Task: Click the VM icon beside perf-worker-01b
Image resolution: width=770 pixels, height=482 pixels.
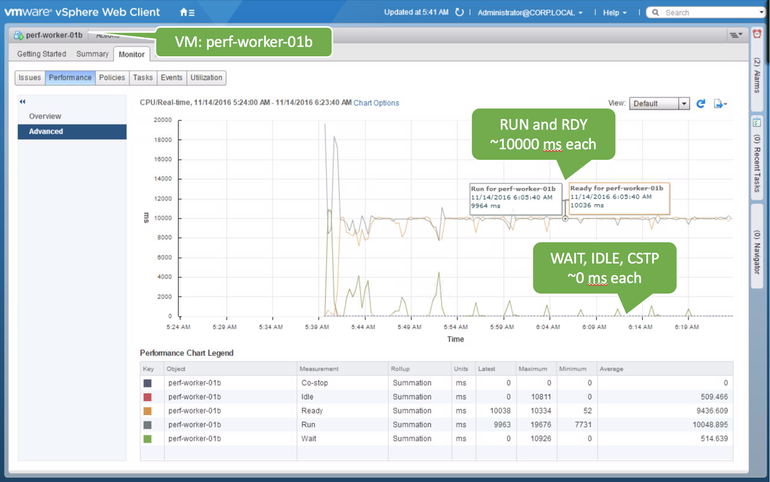Action: pos(19,35)
